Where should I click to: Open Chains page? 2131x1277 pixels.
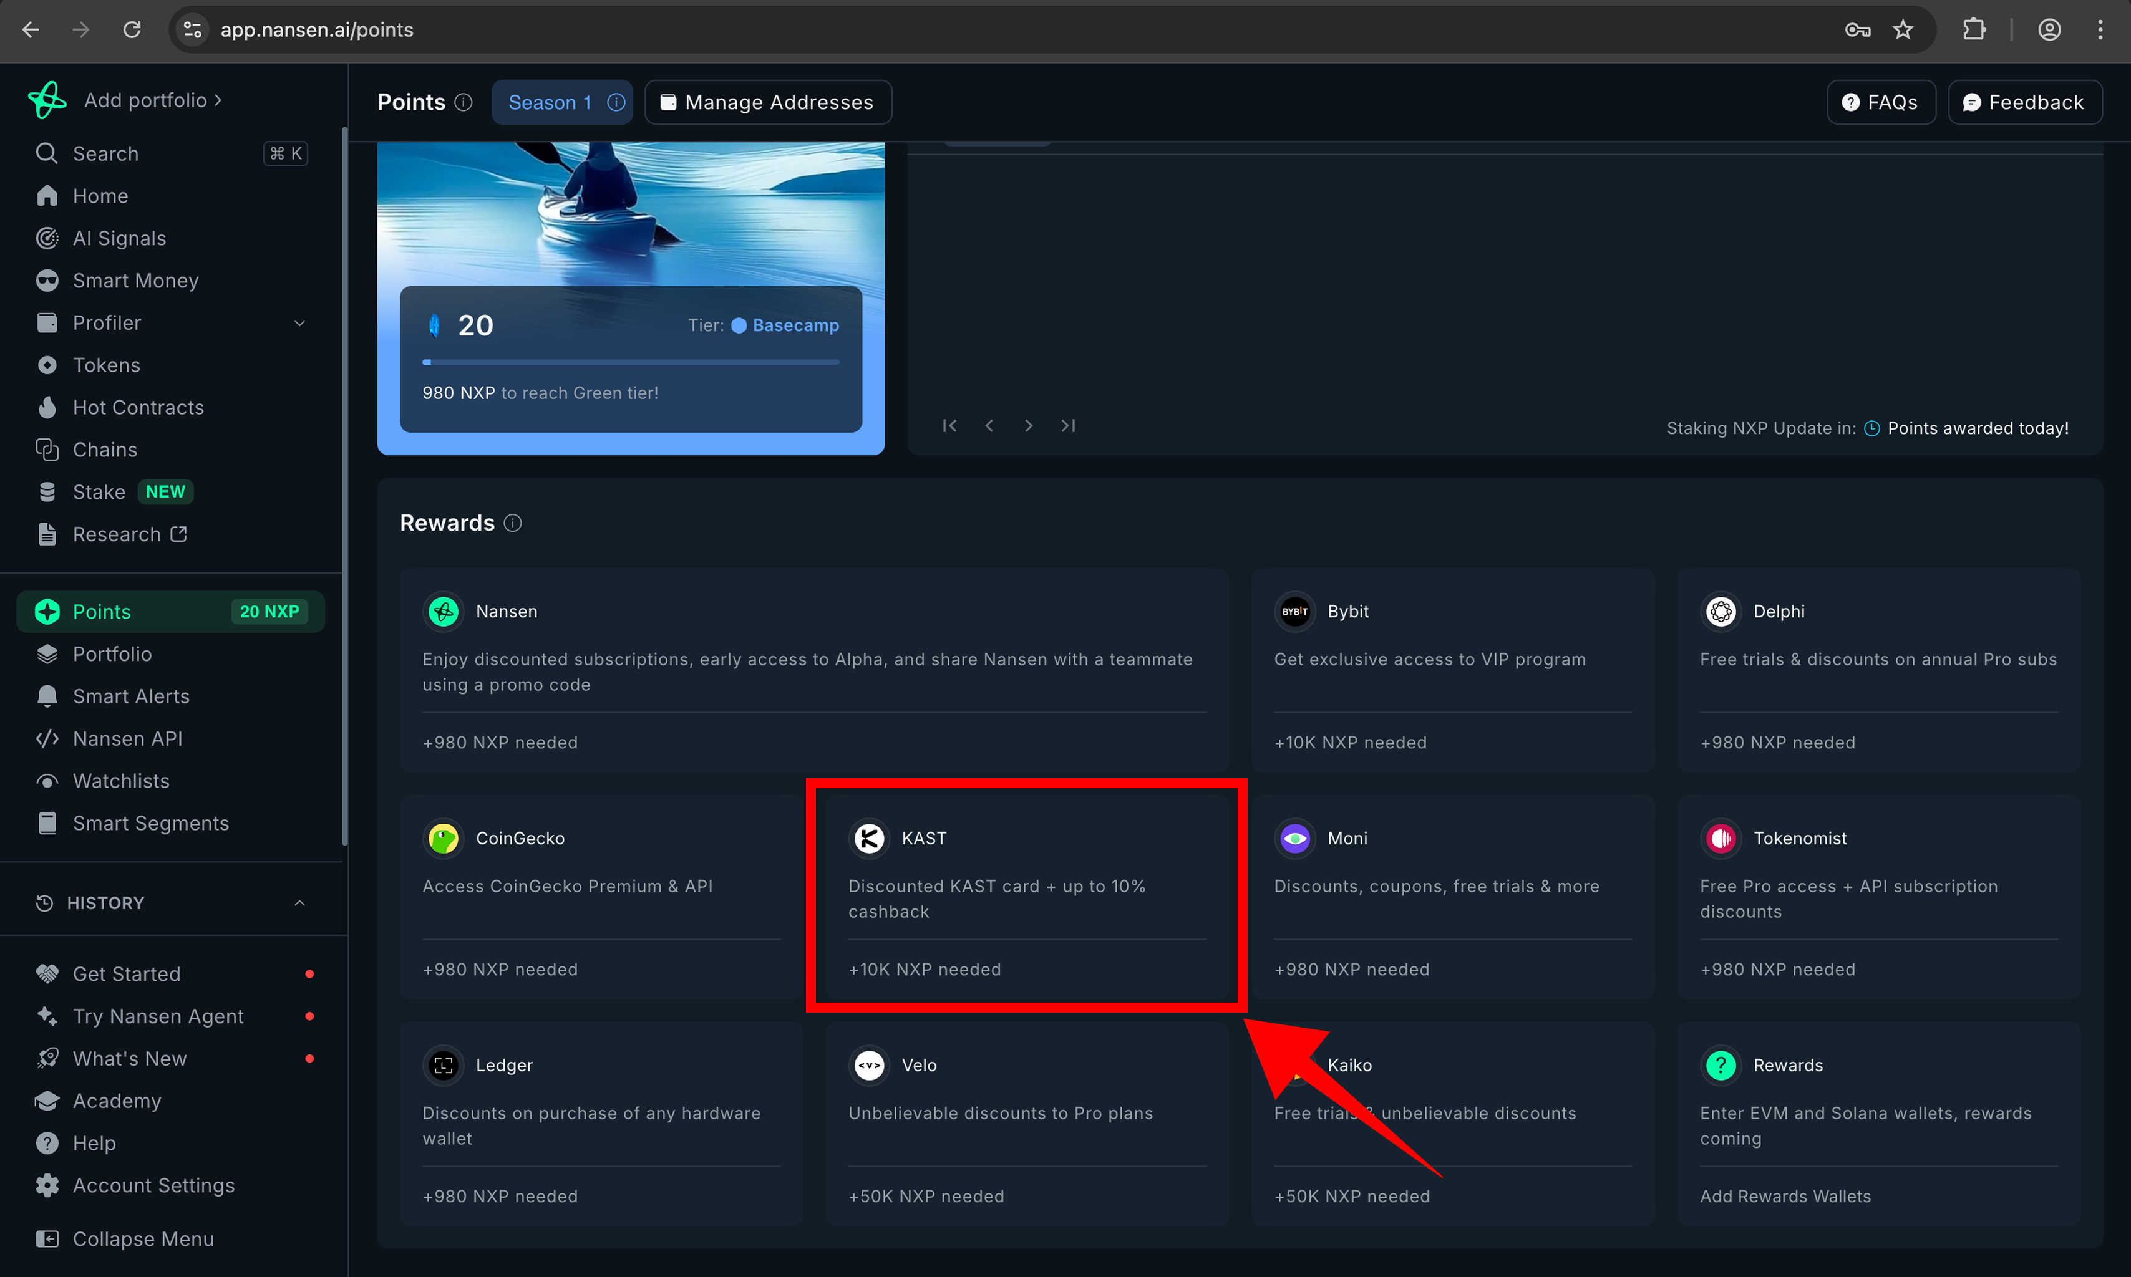pos(170,449)
